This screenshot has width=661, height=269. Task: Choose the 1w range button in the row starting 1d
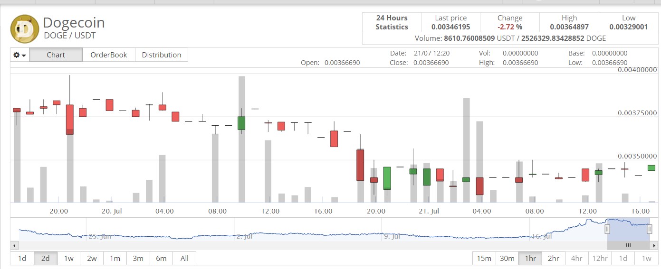[69, 259]
